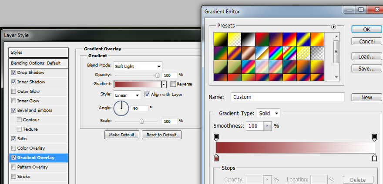
Task: Open the Smoothness arrow popup slider
Action: (x=267, y=126)
